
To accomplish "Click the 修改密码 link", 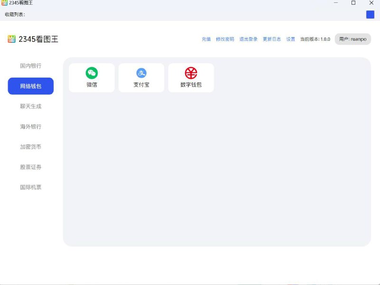I will coord(225,39).
